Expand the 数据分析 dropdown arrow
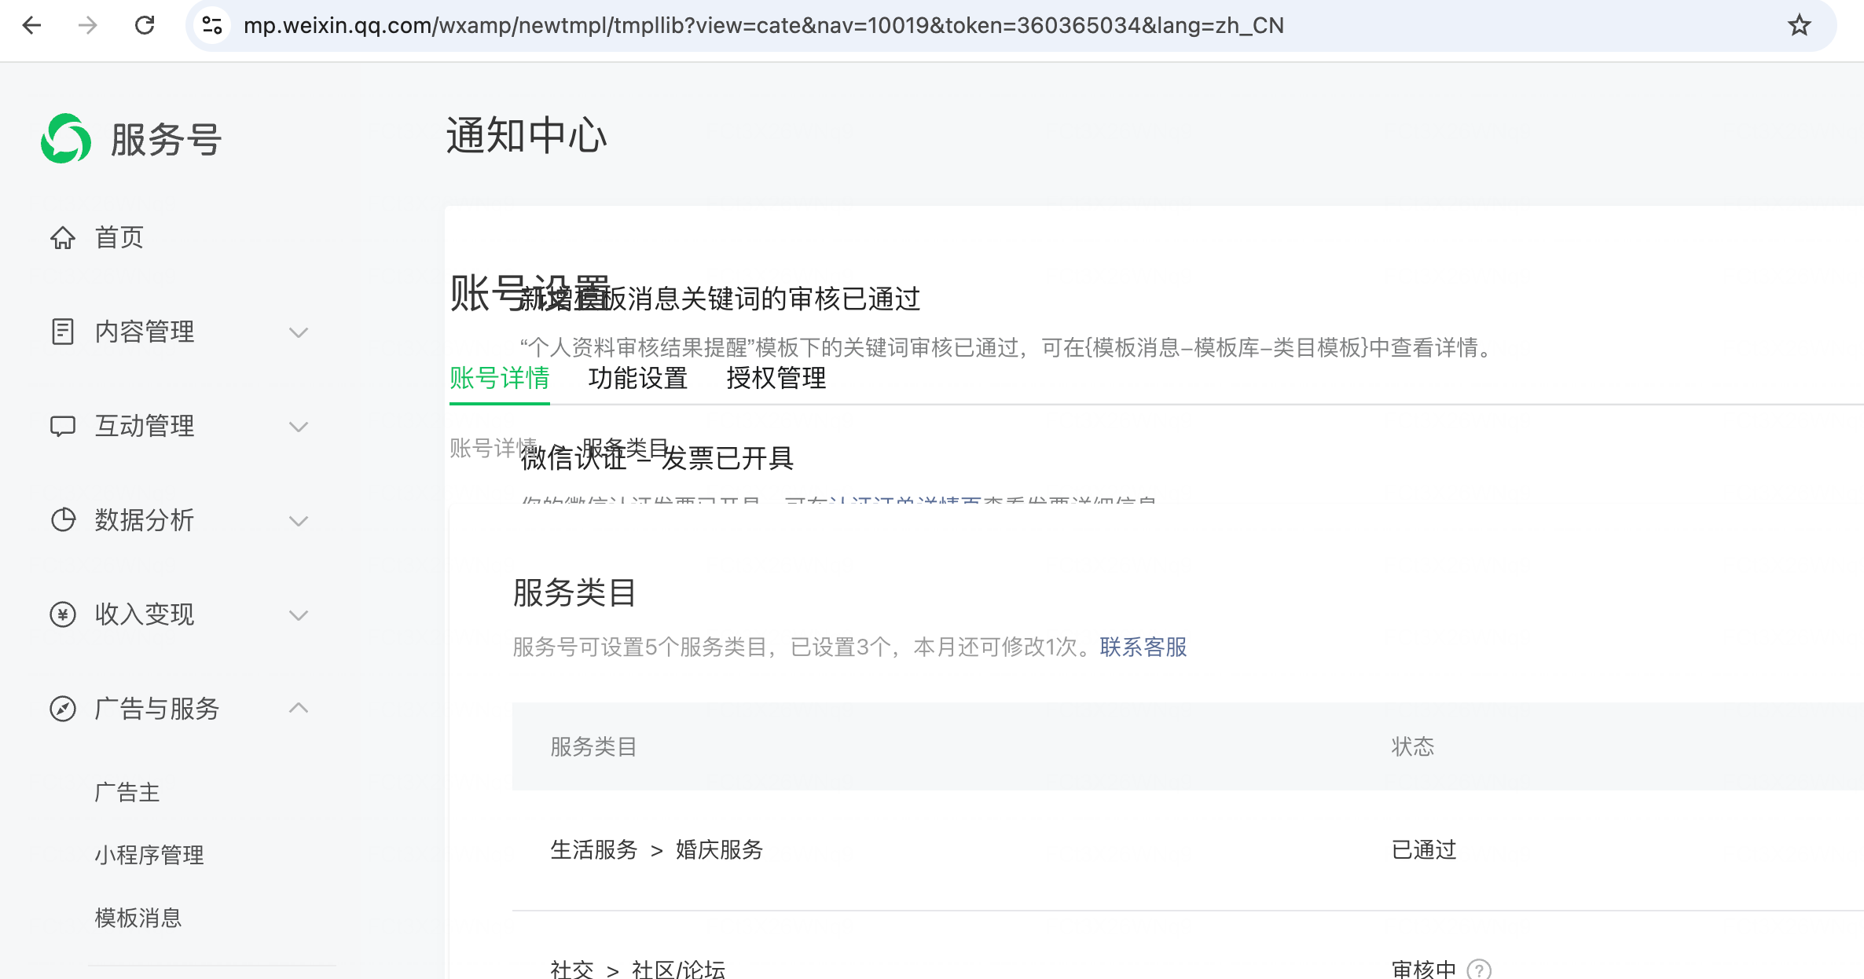 pos(299,521)
